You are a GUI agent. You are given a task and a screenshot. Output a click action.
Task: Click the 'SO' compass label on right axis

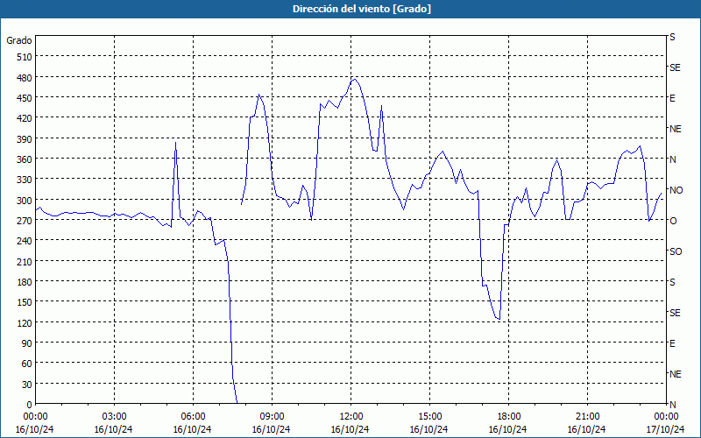pos(676,251)
